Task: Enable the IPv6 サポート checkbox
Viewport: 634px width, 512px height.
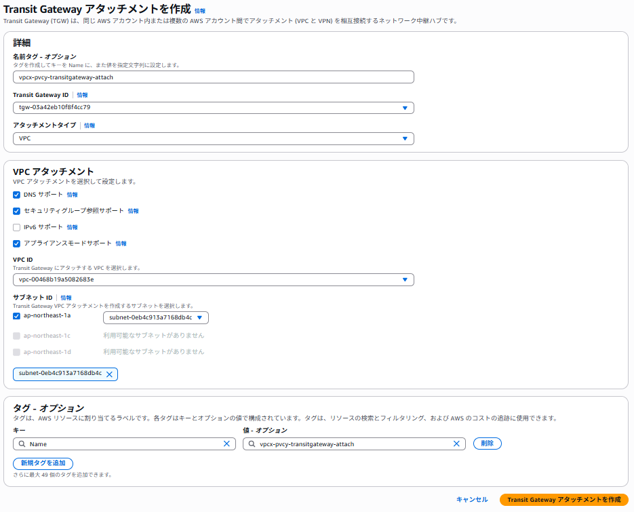Action: pos(16,227)
